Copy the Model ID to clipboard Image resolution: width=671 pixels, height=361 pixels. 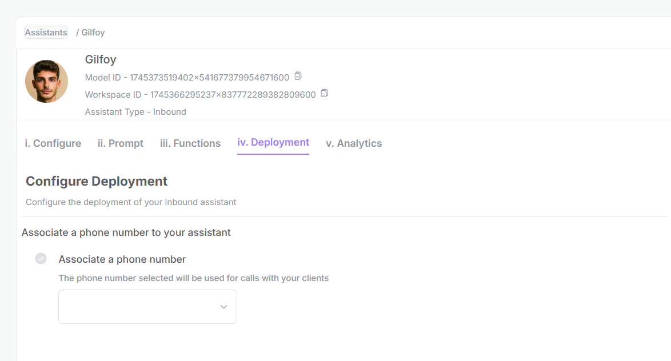[298, 76]
